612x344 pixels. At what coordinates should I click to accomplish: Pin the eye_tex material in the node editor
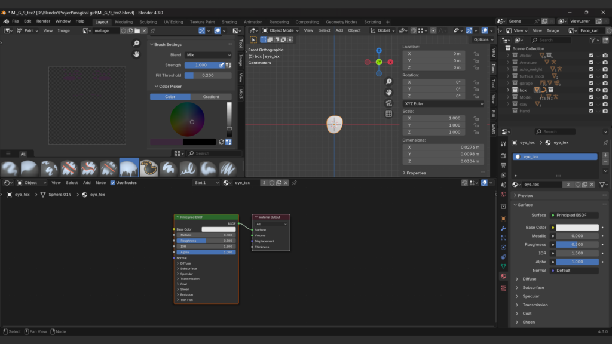[294, 183]
